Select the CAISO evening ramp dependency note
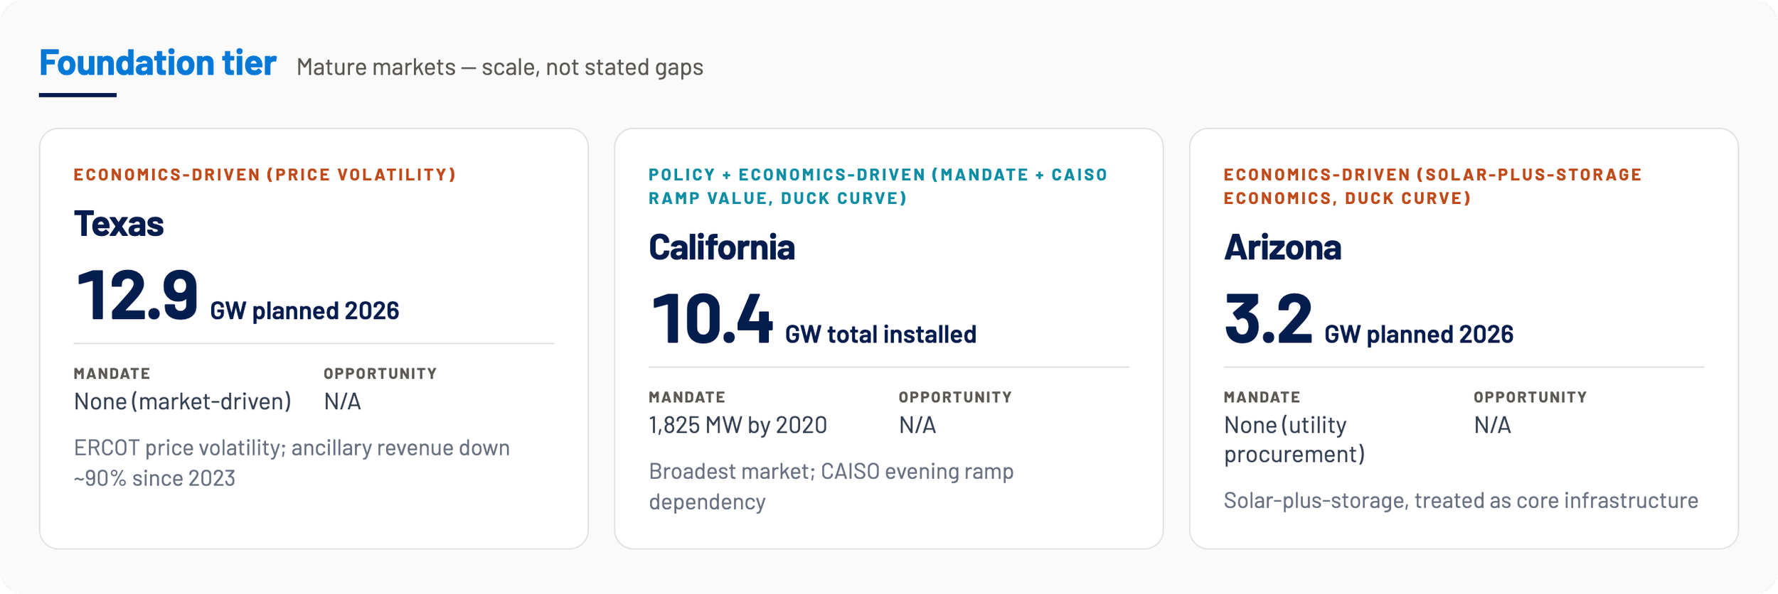 [x=831, y=487]
